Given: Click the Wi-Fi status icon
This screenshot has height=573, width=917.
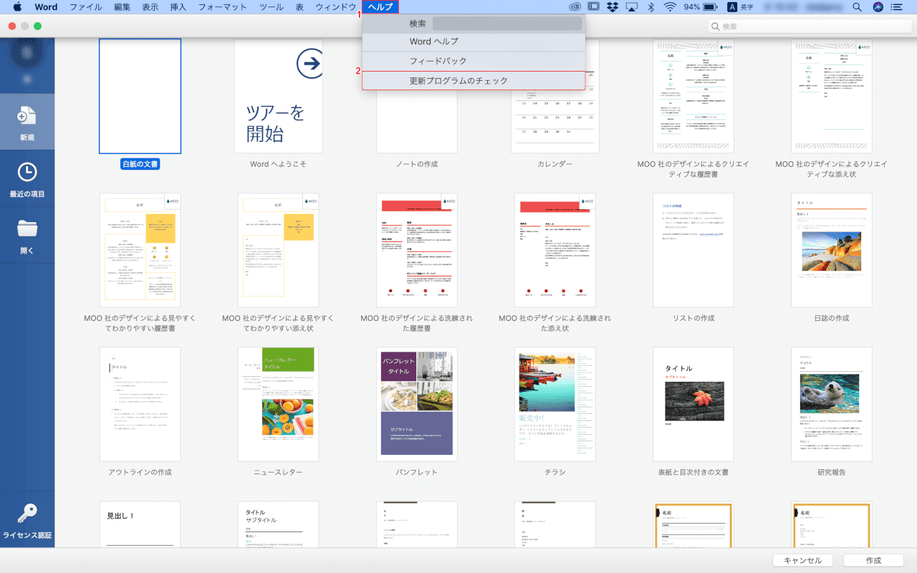Looking at the screenshot, I should [670, 7].
